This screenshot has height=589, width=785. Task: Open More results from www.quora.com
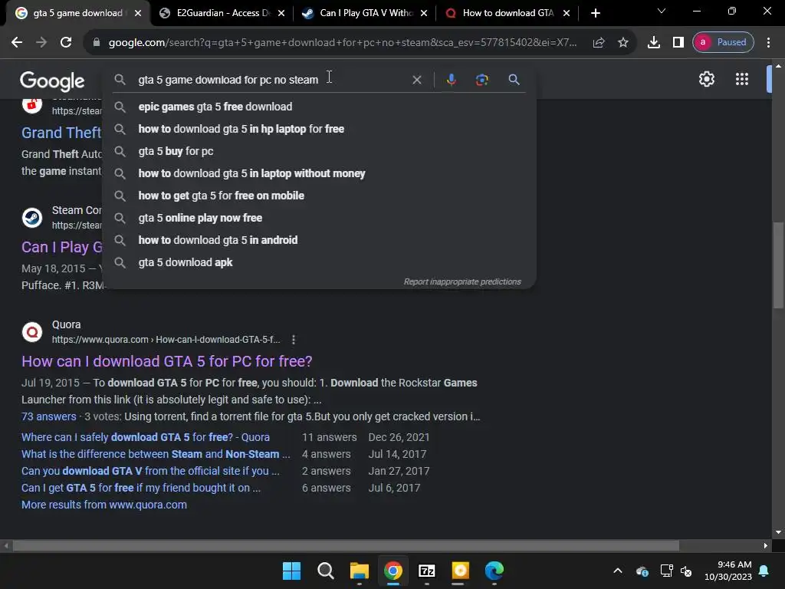pyautogui.click(x=104, y=505)
